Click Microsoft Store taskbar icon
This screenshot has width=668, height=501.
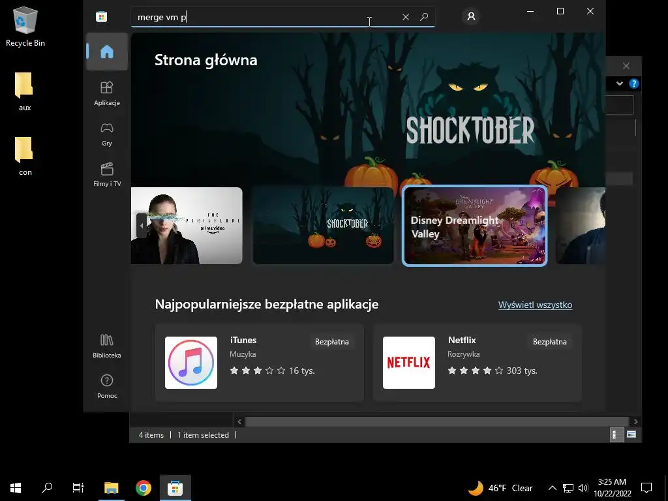click(175, 488)
